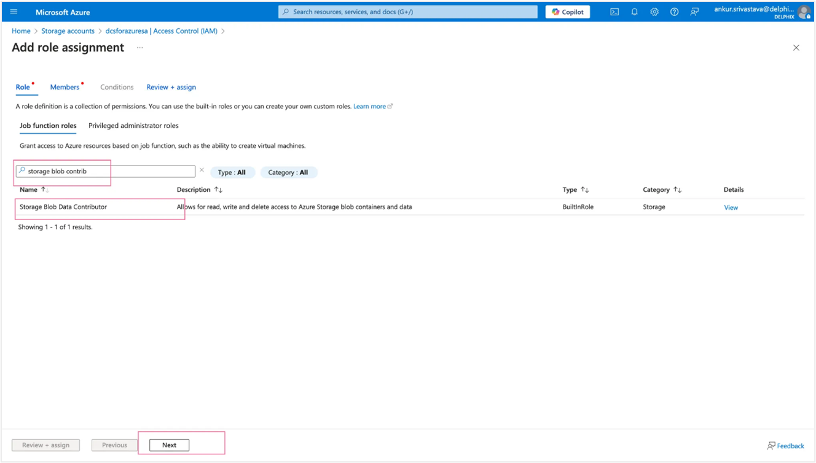Open the portal hamburger menu

coord(13,11)
